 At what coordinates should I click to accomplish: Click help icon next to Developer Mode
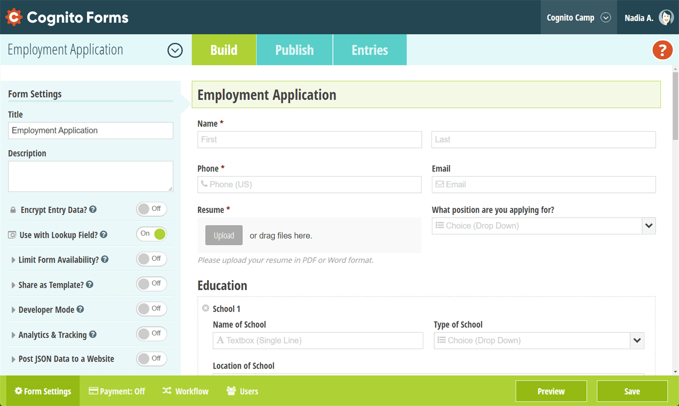[80, 309]
